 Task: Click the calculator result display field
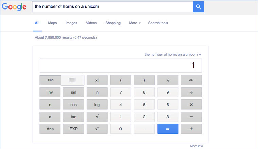pyautogui.click(x=121, y=66)
